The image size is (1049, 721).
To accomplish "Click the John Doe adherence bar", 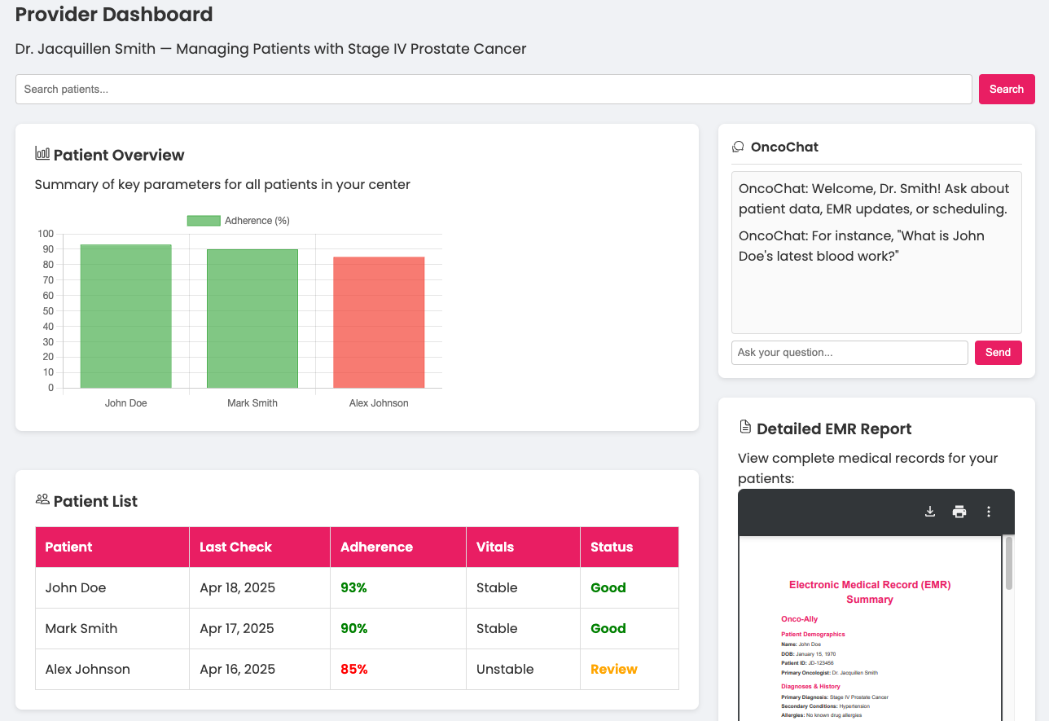I will click(x=126, y=316).
